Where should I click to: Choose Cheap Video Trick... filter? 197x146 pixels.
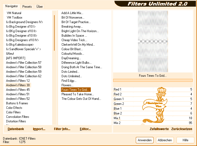pos(74,40)
